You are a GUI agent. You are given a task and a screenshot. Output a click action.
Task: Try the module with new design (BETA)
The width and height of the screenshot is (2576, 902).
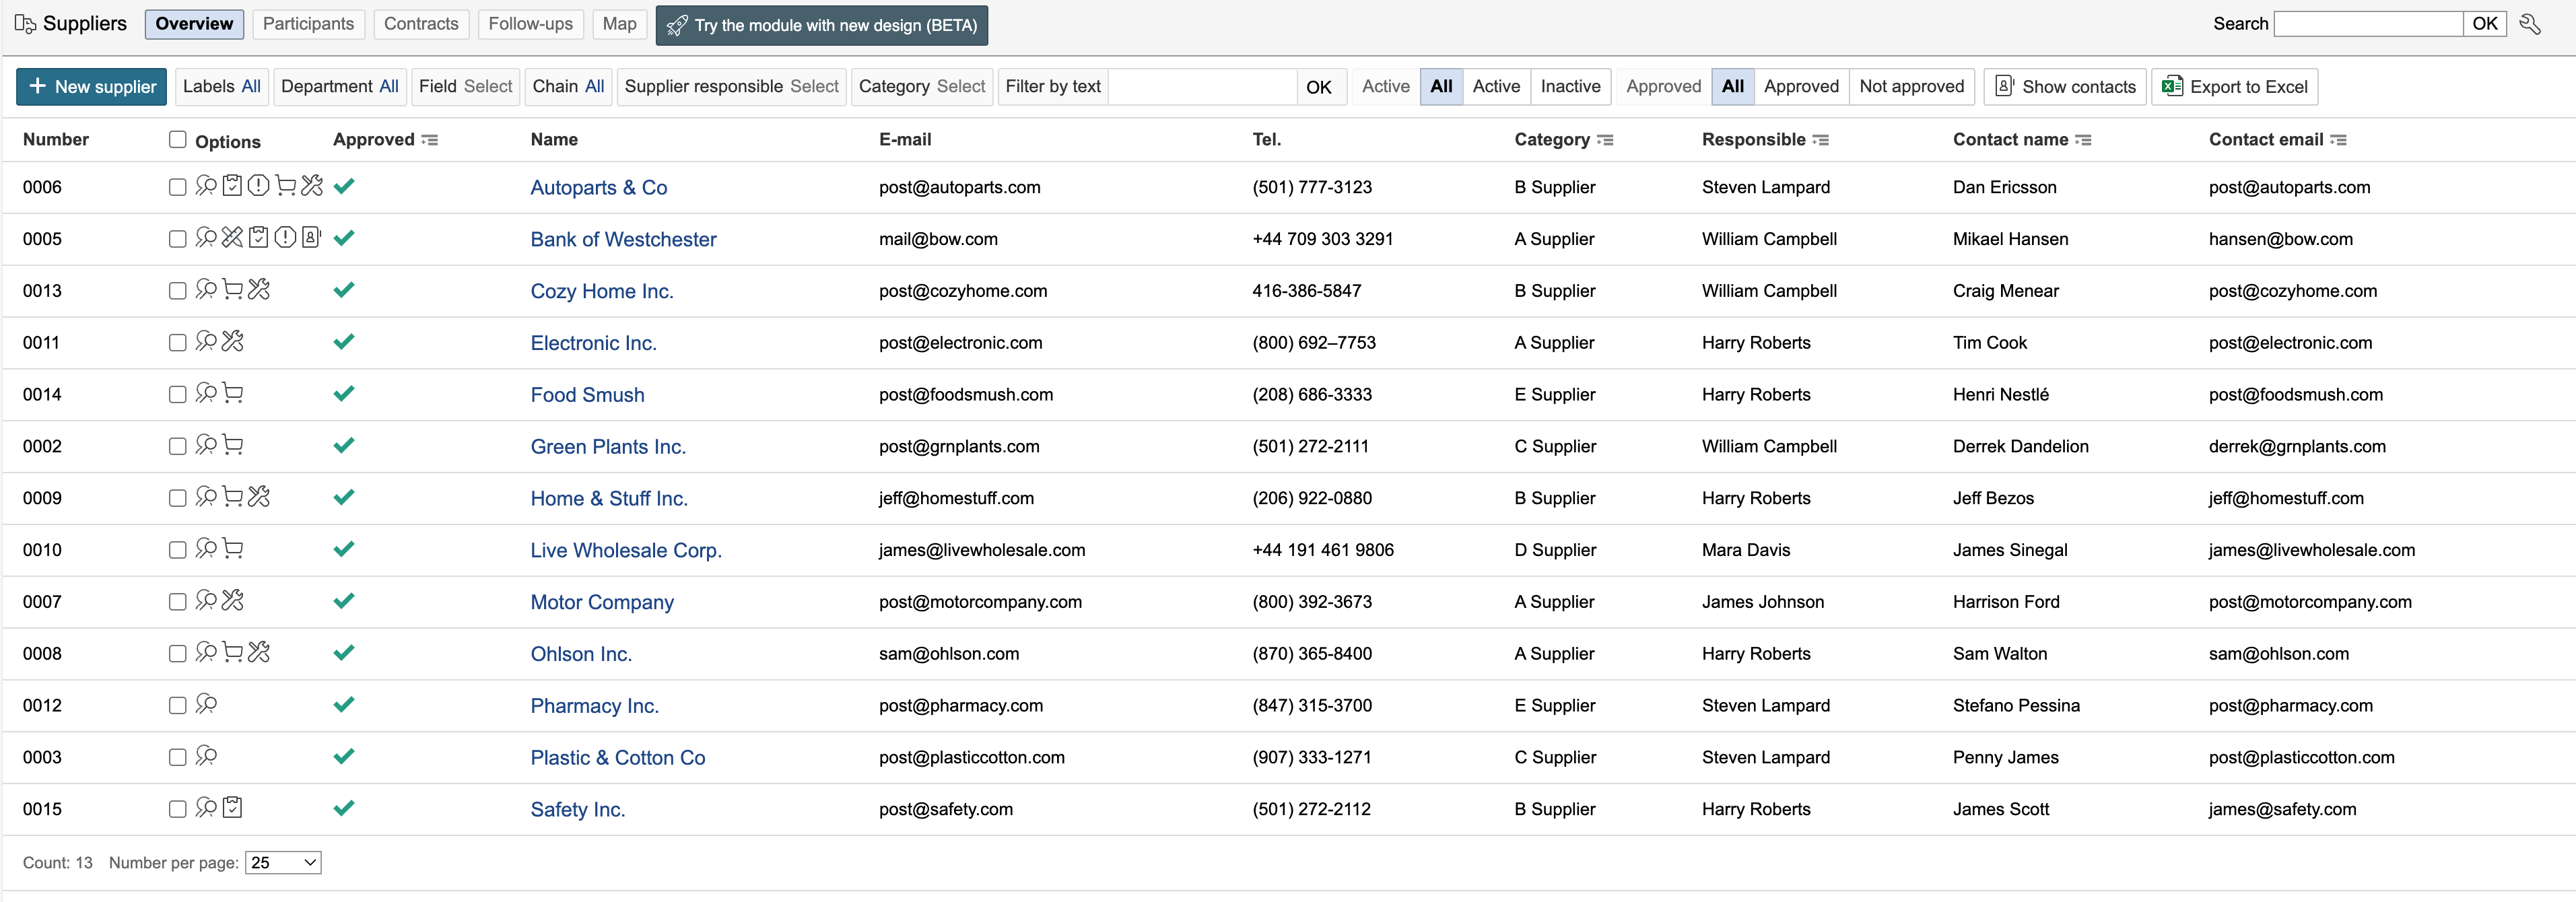pos(821,25)
